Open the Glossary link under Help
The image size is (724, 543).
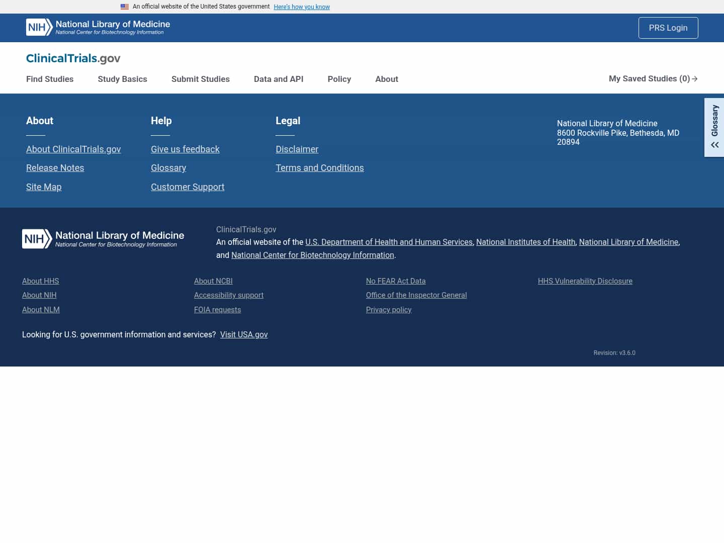coord(168,168)
